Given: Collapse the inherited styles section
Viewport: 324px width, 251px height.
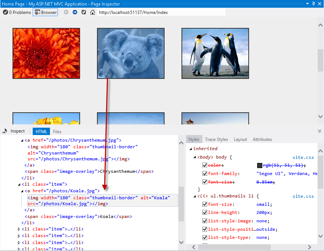Looking at the screenshot, I should click(x=190, y=148).
